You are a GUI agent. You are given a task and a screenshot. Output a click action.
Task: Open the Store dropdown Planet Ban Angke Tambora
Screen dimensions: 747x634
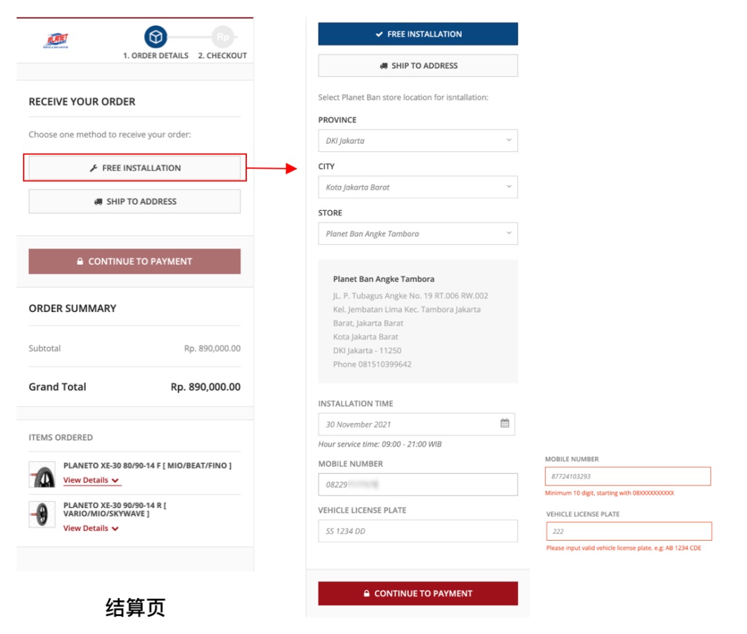(418, 234)
